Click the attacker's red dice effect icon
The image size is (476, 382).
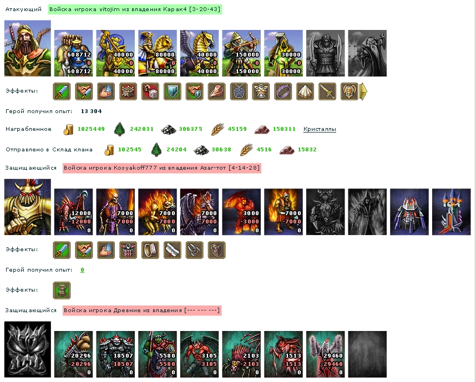150,91
